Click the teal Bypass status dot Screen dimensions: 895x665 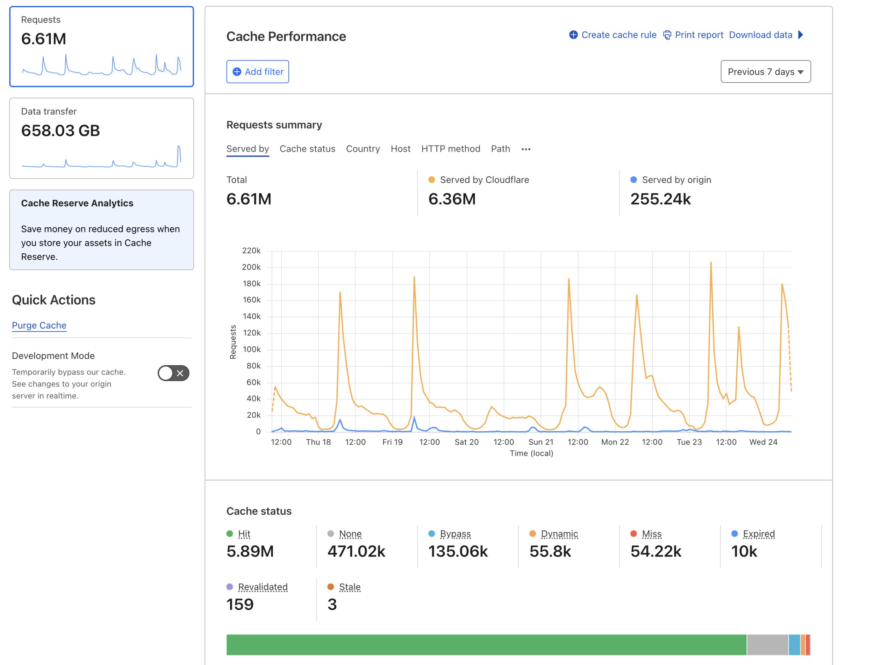coord(432,534)
